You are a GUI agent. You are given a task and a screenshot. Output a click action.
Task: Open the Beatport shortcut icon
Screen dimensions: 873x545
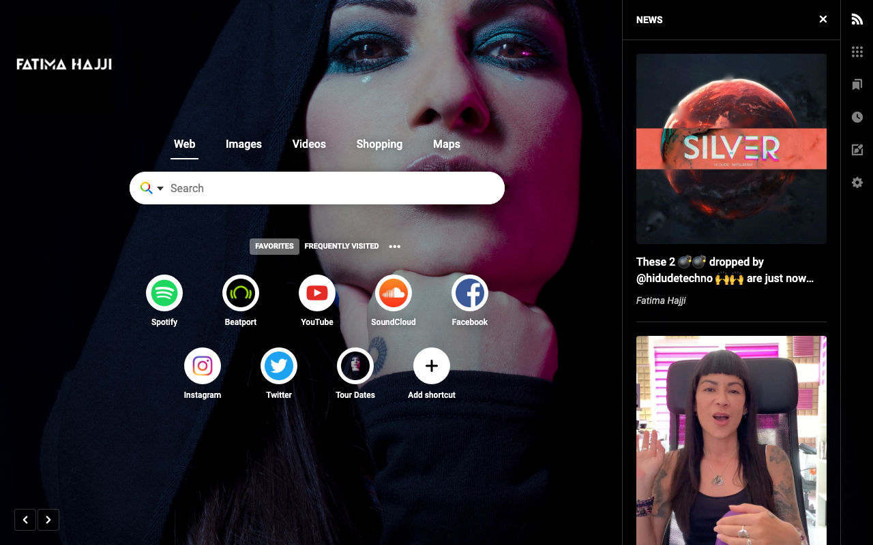[241, 293]
